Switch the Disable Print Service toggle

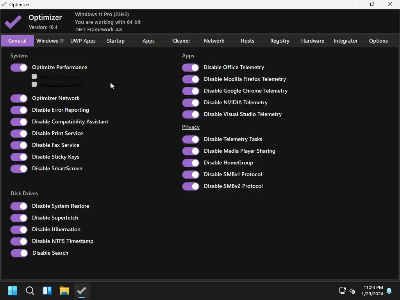pyautogui.click(x=19, y=134)
